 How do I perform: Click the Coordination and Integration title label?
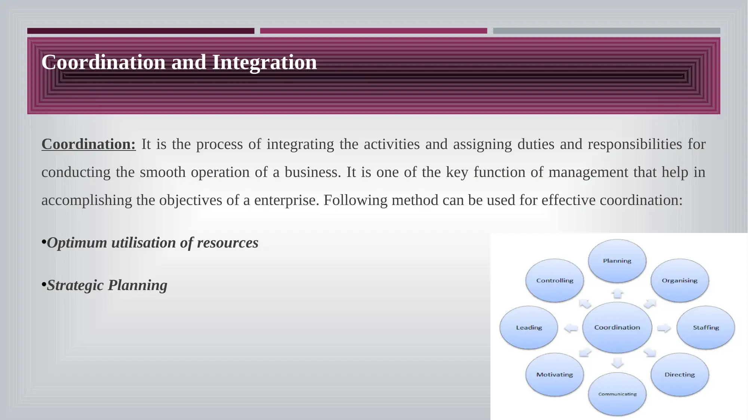(179, 62)
